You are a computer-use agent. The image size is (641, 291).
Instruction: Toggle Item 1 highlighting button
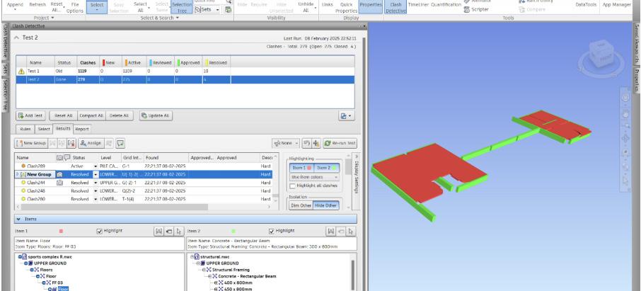point(303,168)
